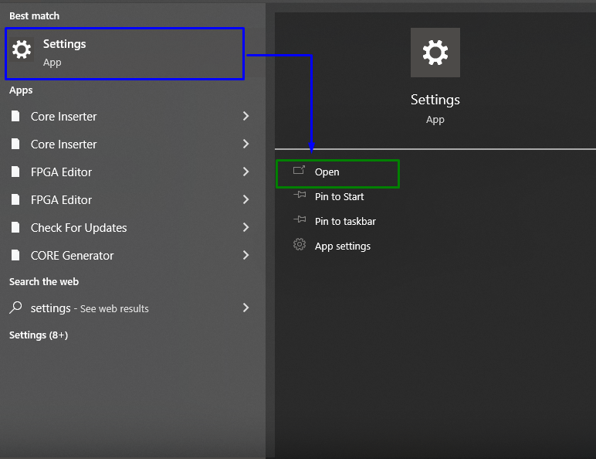Click the large Settings gear tile in preview
The height and width of the screenshot is (459, 596).
tap(435, 53)
